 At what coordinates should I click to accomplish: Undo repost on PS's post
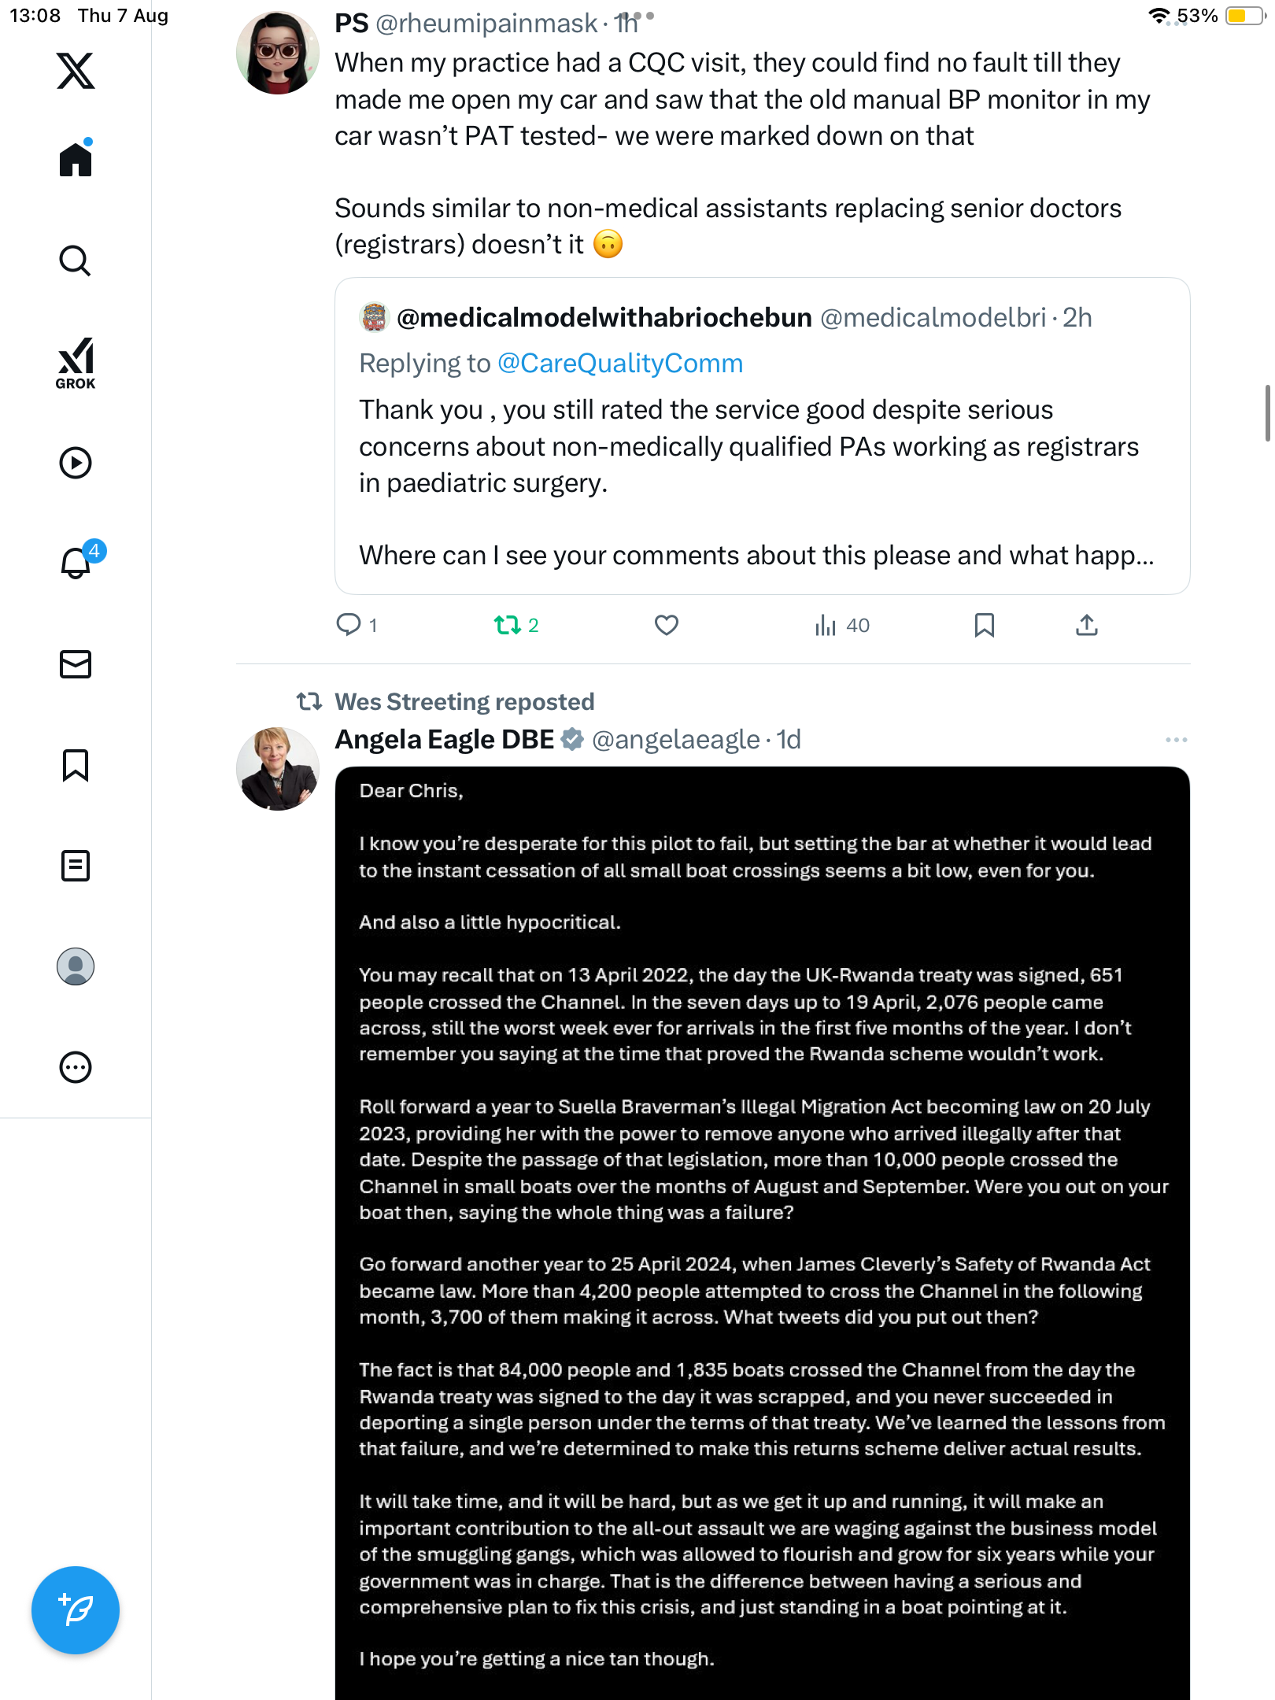[x=508, y=625]
